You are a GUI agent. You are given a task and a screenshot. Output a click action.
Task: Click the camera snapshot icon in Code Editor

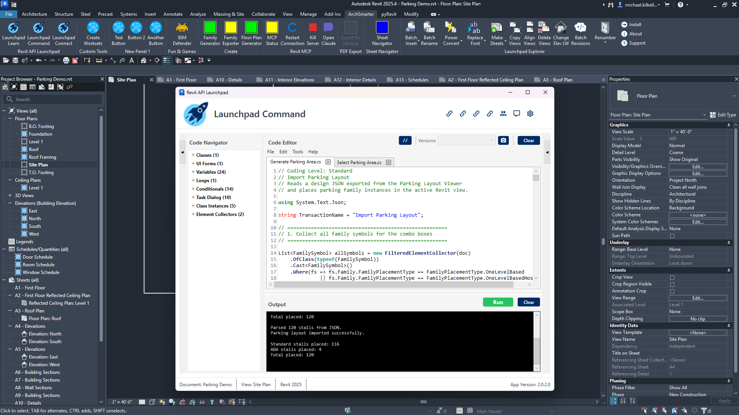pyautogui.click(x=503, y=141)
